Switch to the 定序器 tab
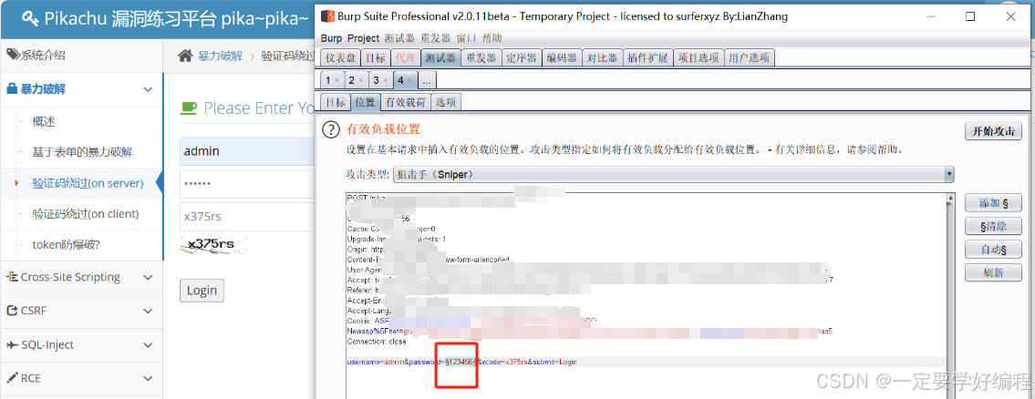Image resolution: width=1035 pixels, height=399 pixels. pyautogui.click(x=523, y=58)
